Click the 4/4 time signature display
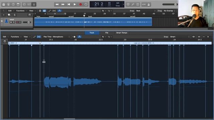 (x=118, y=3)
